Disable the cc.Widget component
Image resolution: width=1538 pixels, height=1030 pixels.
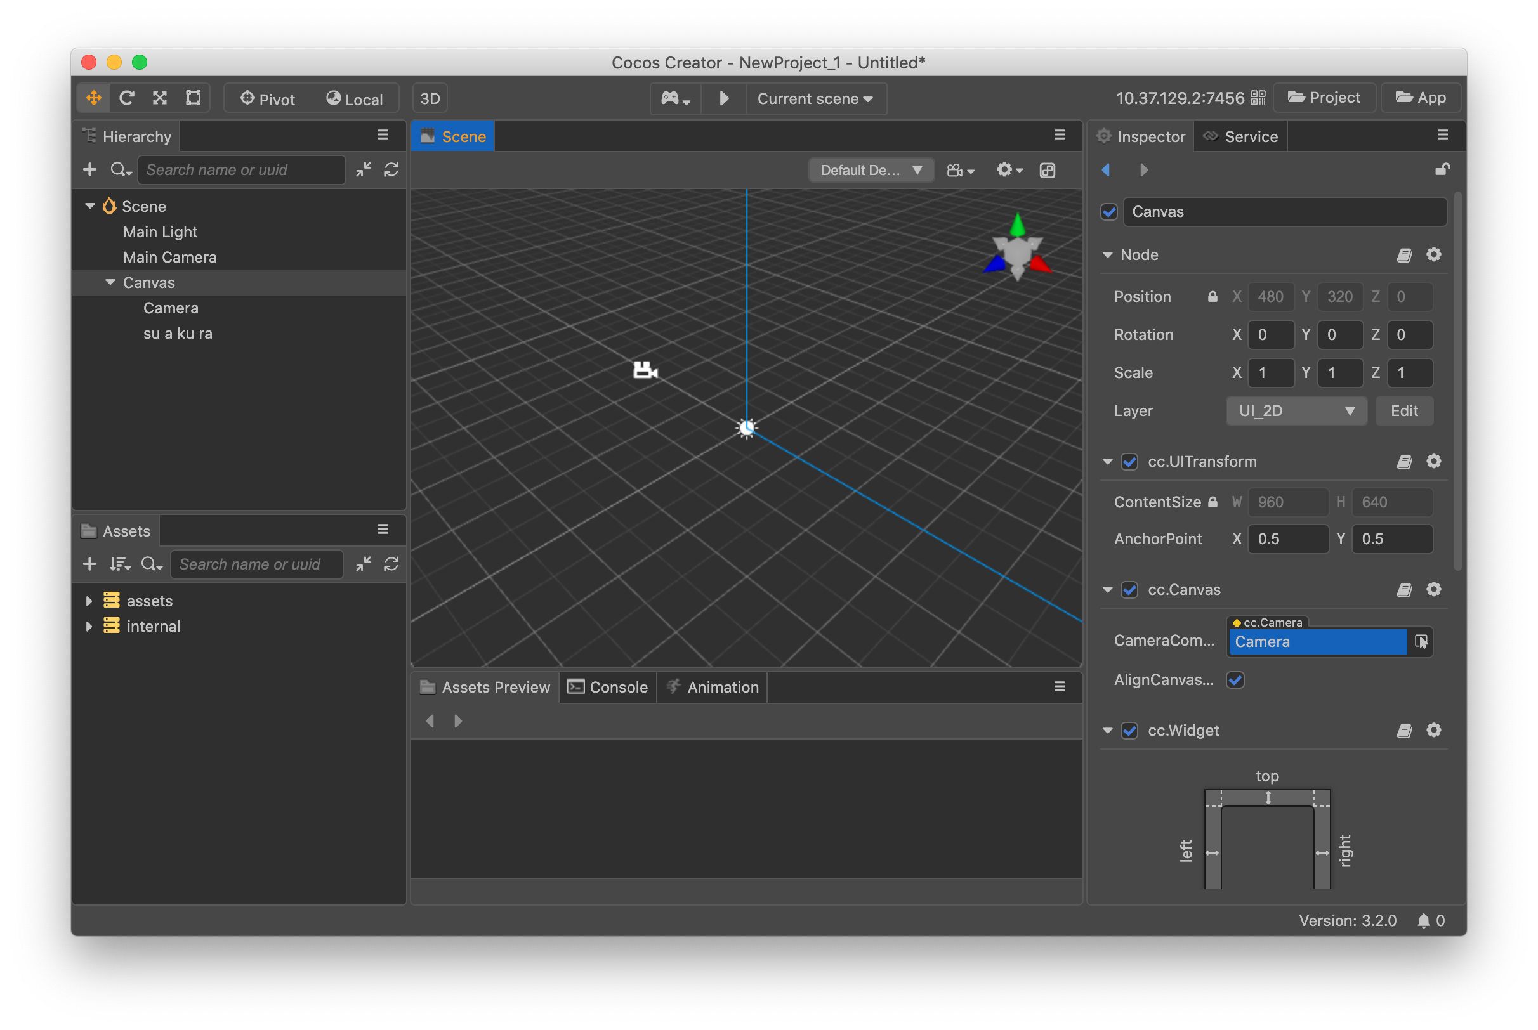pyautogui.click(x=1129, y=731)
